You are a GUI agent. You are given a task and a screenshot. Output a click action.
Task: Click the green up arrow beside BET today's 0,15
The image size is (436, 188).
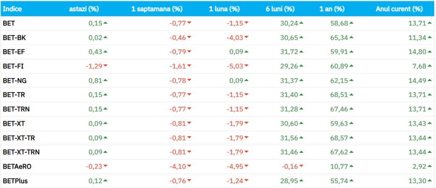(x=105, y=23)
